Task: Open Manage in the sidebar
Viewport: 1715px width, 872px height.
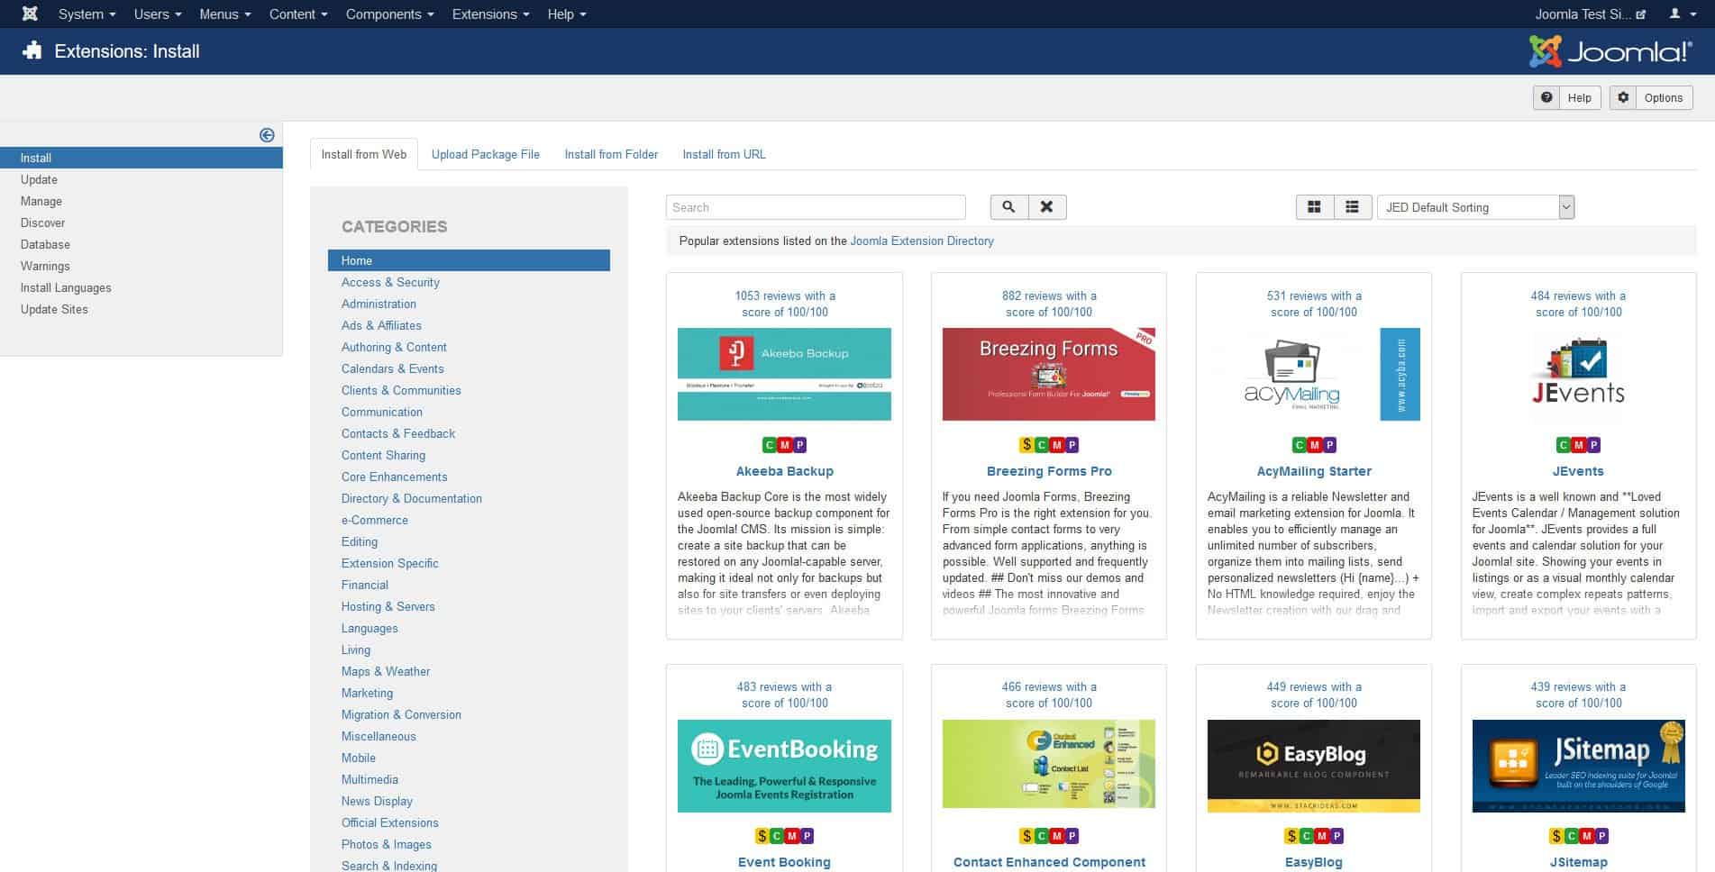Action: coord(41,201)
